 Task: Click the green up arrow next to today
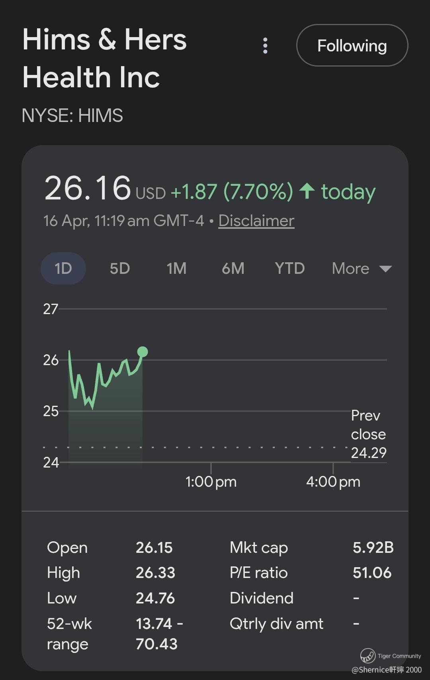307,191
